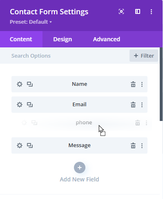Switch to the Design tab
Image resolution: width=163 pixels, height=199 pixels.
coord(63,39)
